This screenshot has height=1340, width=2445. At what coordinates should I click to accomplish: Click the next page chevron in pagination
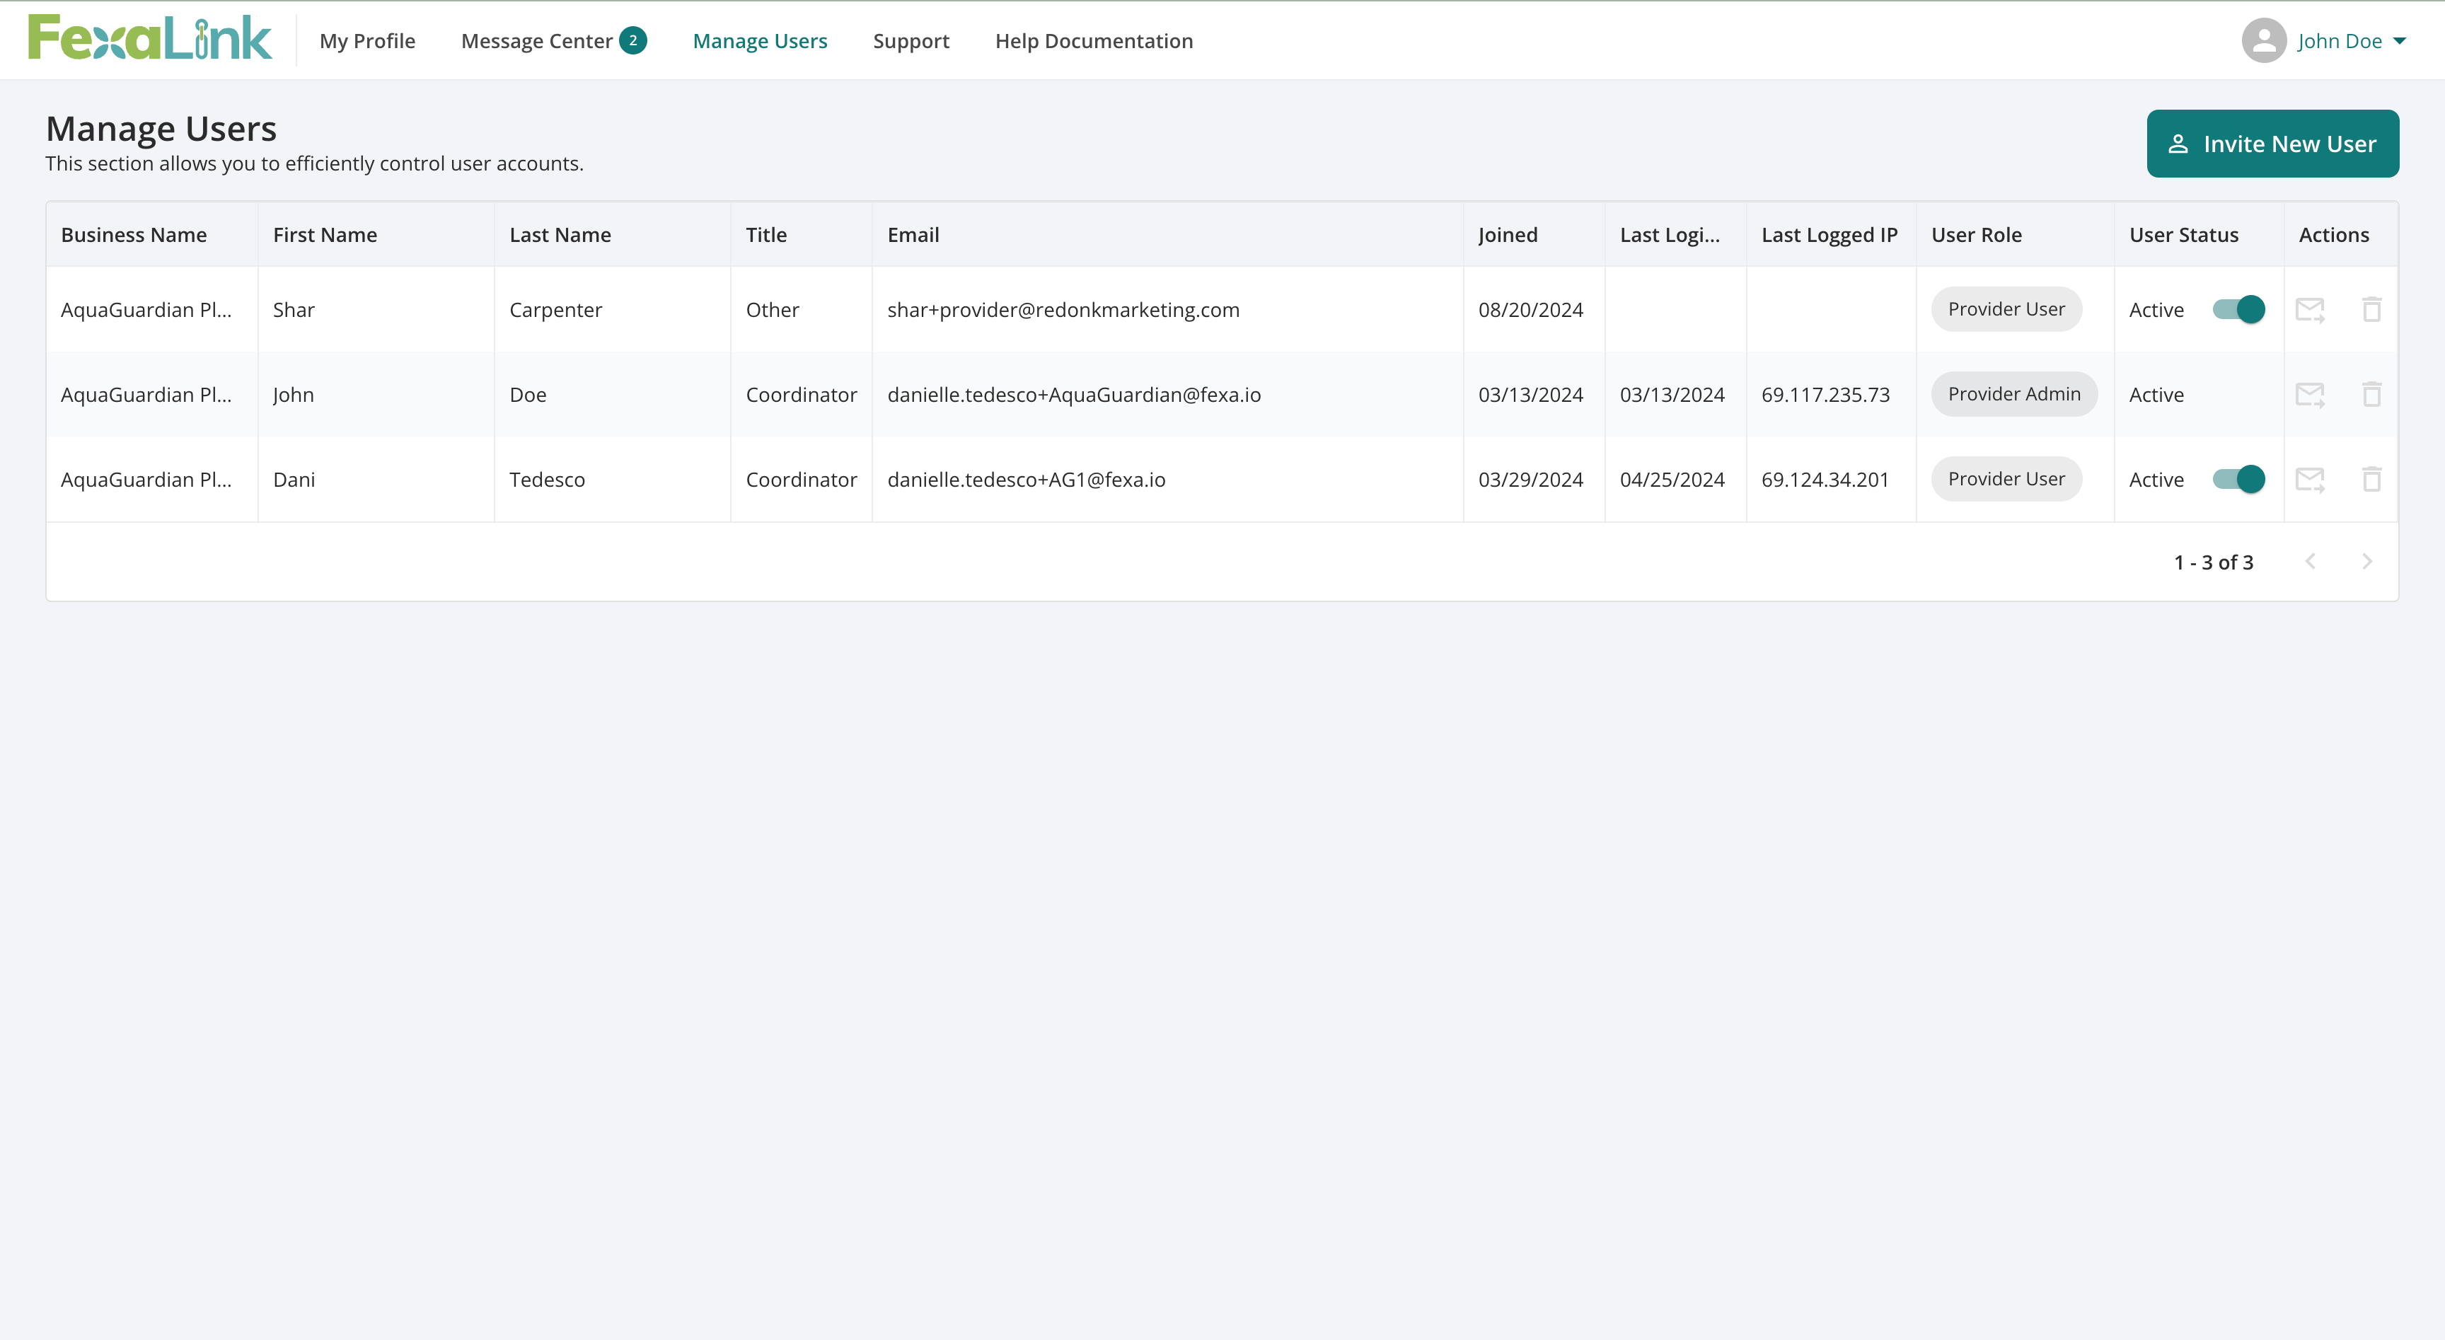coord(2366,561)
